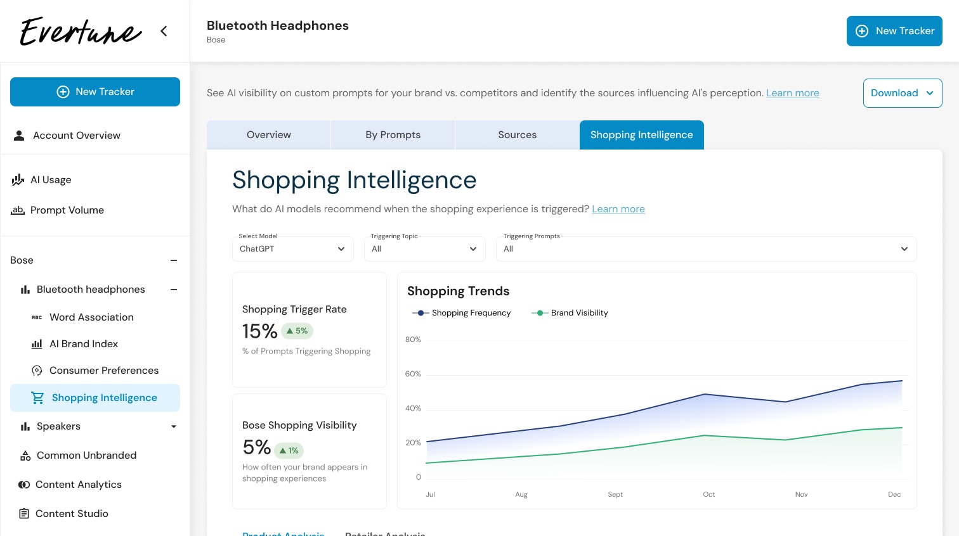This screenshot has height=536, width=959.
Task: Click the Prompt Volume ab icon
Action: tap(18, 210)
